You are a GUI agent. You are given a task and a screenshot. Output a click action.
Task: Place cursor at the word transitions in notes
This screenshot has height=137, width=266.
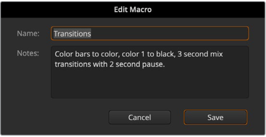point(71,64)
